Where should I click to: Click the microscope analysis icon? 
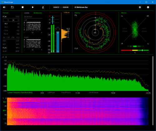click(43, 7)
